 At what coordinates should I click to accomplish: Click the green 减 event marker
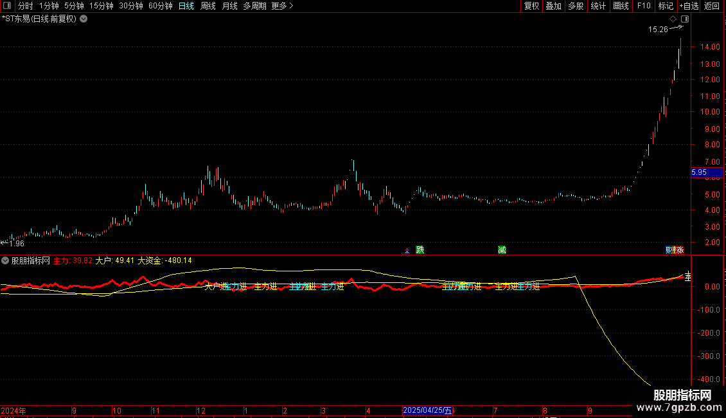pos(502,250)
